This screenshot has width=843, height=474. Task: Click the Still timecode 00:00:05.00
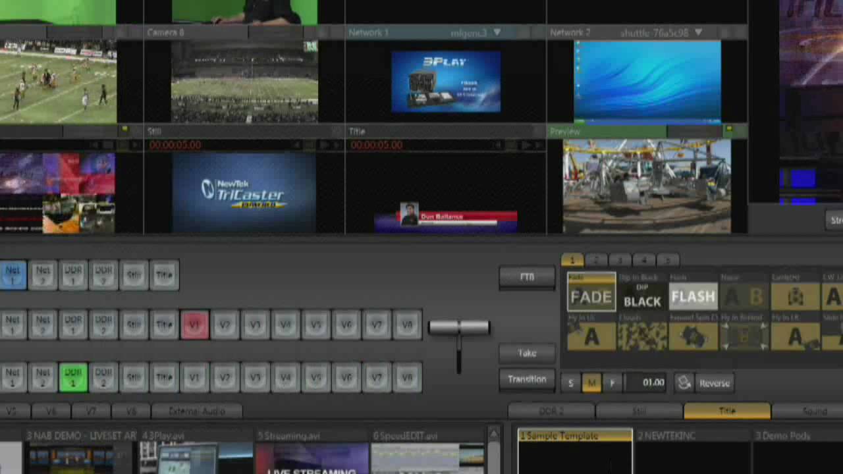(x=175, y=145)
